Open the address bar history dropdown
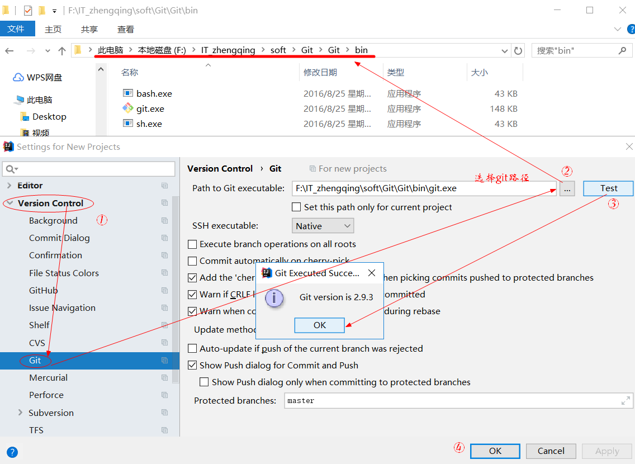This screenshot has height=464, width=635. point(505,51)
